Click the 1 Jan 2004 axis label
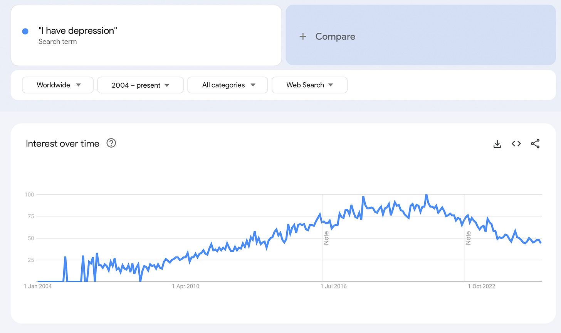 38,286
